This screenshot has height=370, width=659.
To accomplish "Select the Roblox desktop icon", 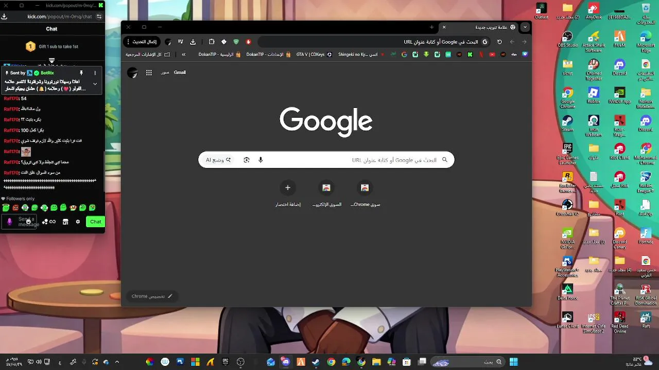I will point(594,96).
